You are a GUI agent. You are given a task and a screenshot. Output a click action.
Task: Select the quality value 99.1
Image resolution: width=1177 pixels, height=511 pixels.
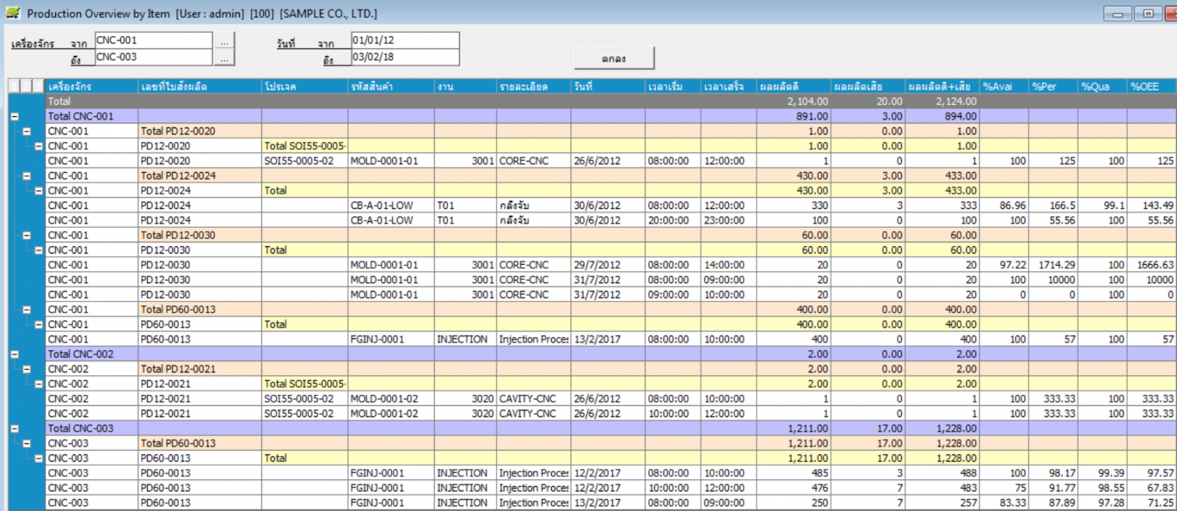click(x=1102, y=206)
